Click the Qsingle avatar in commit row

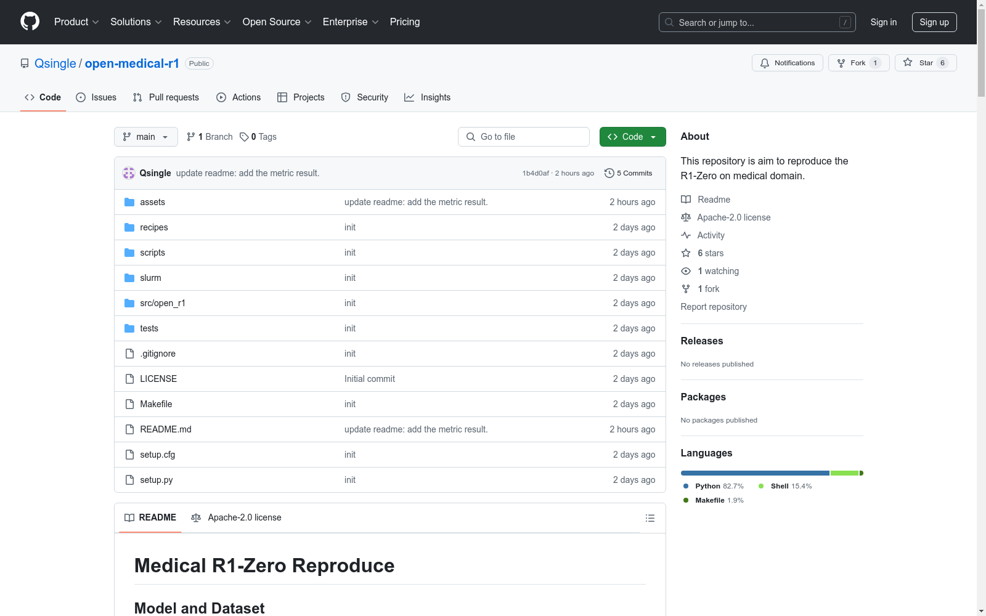click(129, 173)
